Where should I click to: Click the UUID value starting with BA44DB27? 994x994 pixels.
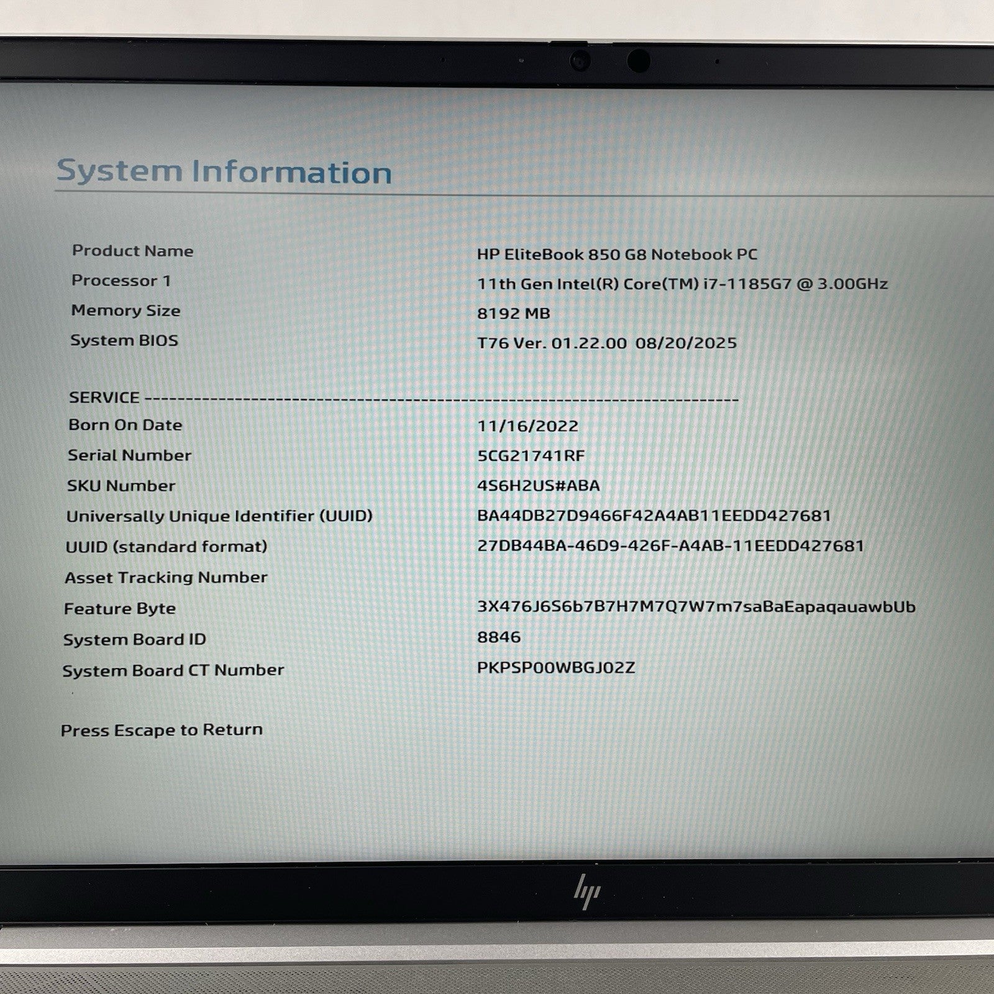coord(654,516)
